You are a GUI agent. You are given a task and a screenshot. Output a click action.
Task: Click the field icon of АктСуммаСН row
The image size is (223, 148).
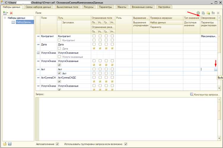(38, 78)
